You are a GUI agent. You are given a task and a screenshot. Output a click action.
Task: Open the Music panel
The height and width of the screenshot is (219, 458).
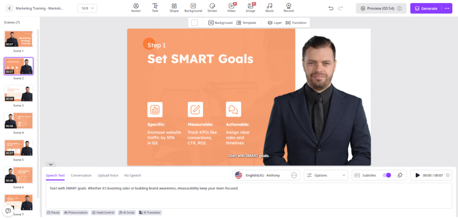tap(270, 8)
